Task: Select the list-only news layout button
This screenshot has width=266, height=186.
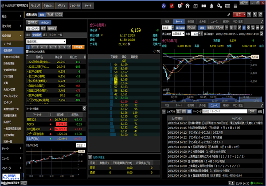Action: 189,111
